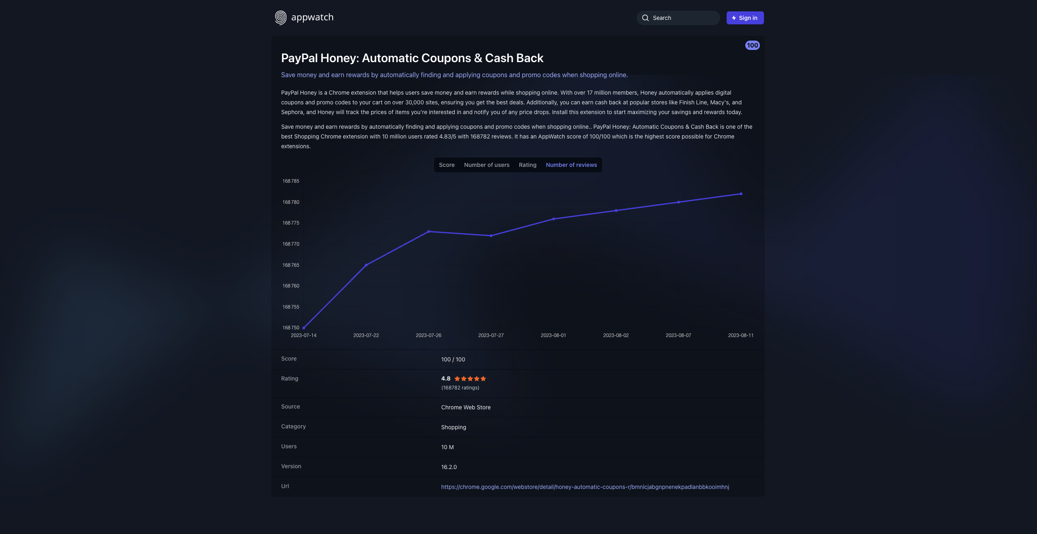Click the 100 score badge

click(752, 45)
